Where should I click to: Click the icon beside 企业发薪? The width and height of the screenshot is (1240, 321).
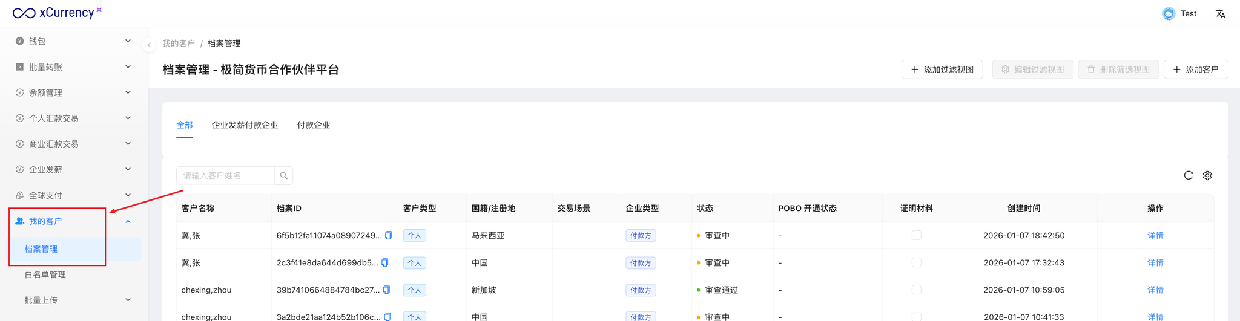tap(20, 169)
